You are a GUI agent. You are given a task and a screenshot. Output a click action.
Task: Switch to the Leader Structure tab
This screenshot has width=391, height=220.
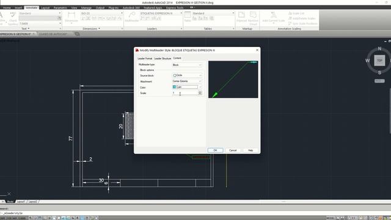click(163, 59)
